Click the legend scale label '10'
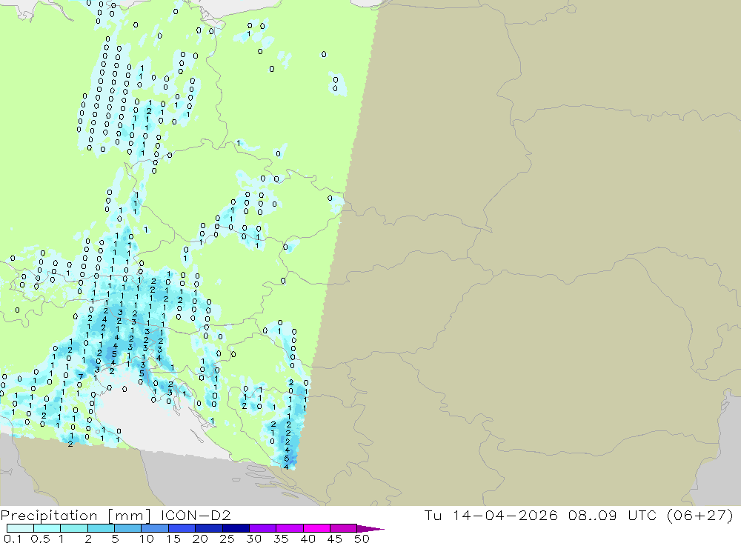The width and height of the screenshot is (741, 543). (147, 539)
